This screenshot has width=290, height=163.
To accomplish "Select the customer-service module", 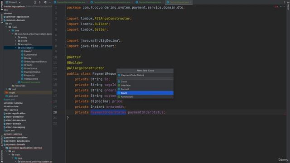I will tap(13, 103).
